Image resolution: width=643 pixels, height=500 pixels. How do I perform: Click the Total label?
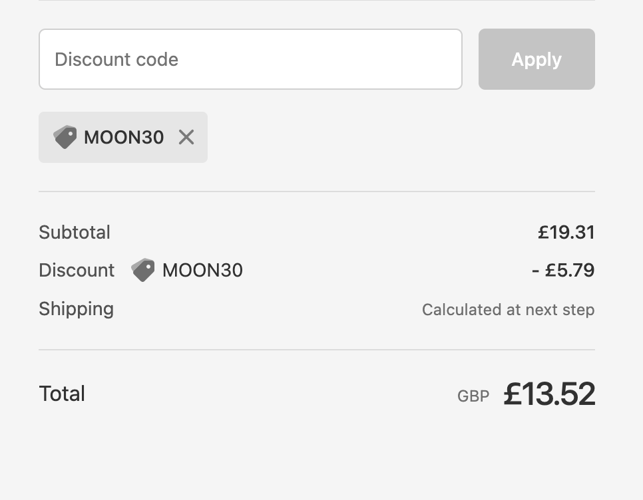[x=62, y=394]
